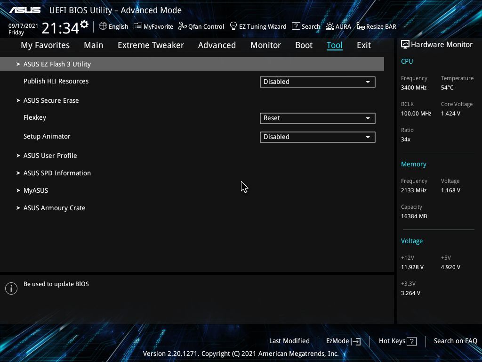
Task: Click the Hardware Monitor display icon
Action: (405, 45)
